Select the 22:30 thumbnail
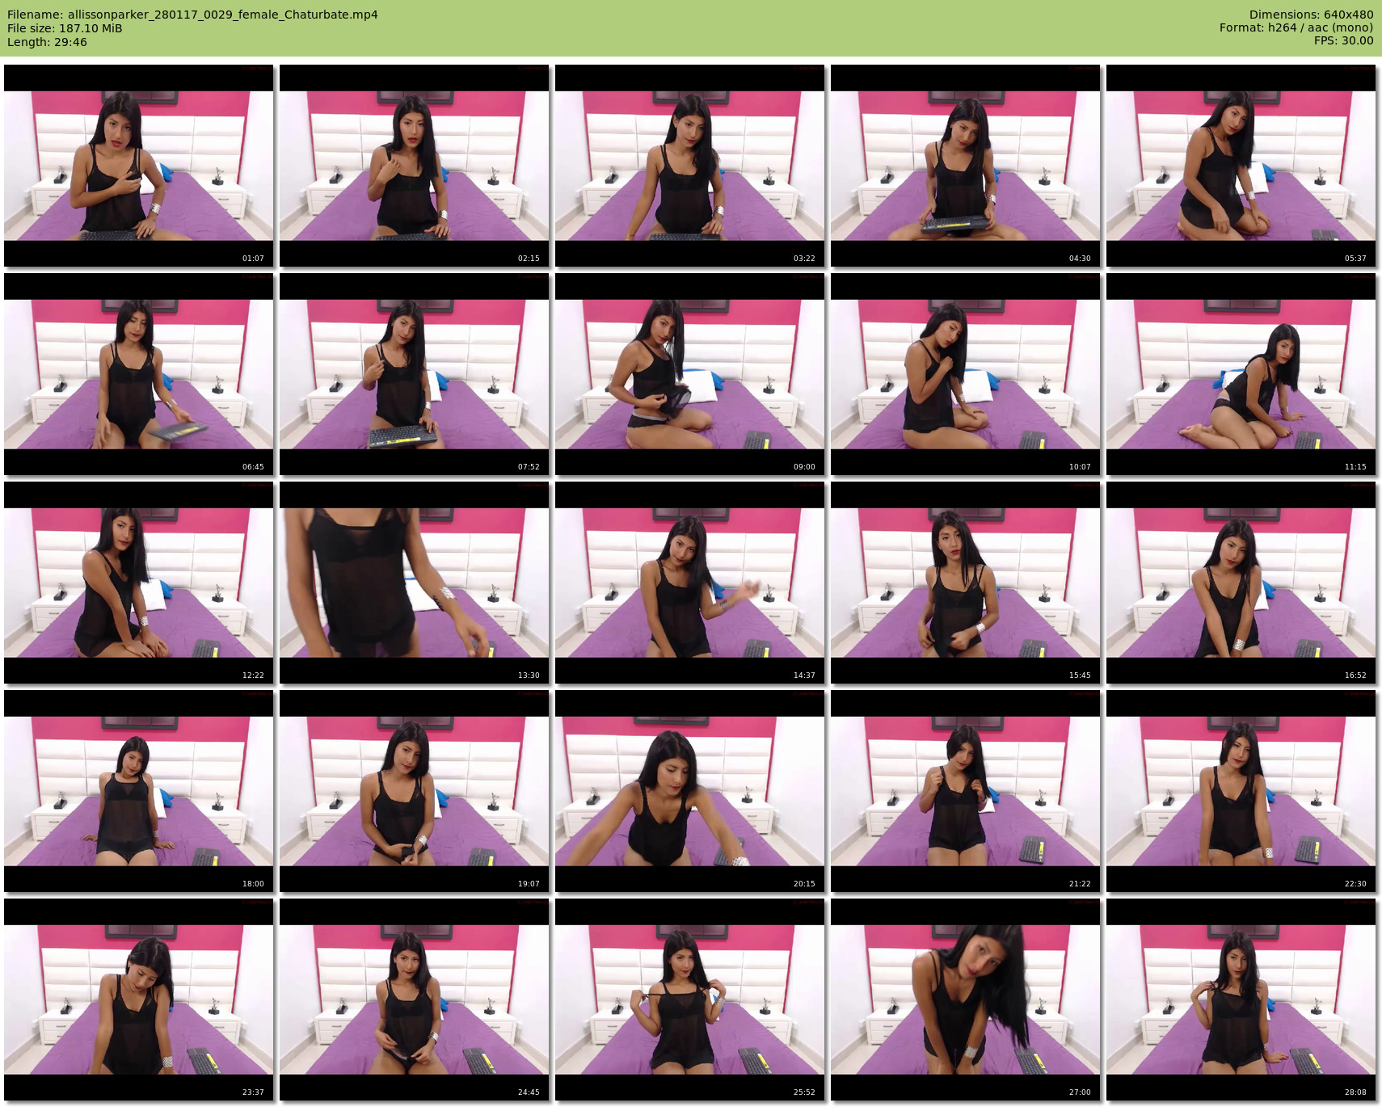 point(1241,791)
